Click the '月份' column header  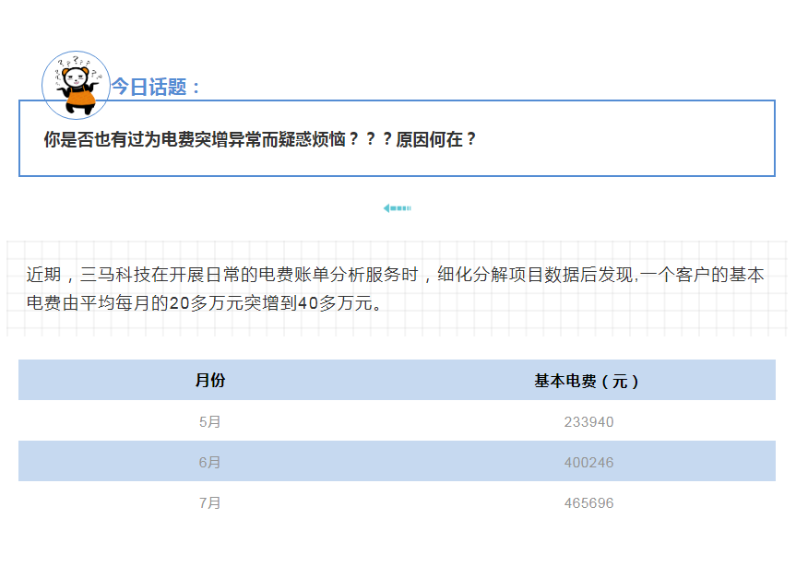pyautogui.click(x=209, y=381)
